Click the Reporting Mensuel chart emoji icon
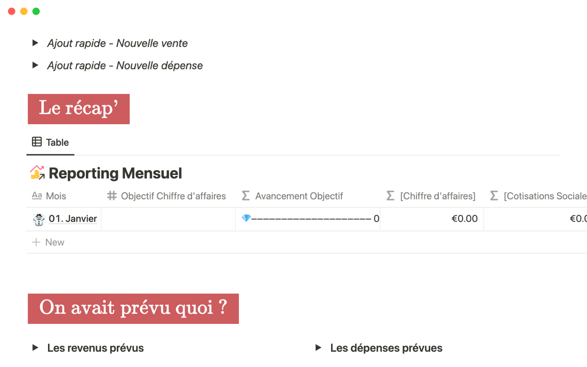The image size is (587, 367). pyautogui.click(x=37, y=173)
